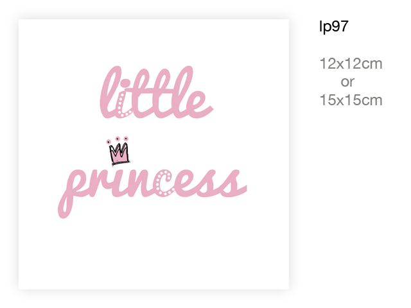Screen dimensions: 411x308
Task: Open the little princess card image
Action: click(x=153, y=154)
